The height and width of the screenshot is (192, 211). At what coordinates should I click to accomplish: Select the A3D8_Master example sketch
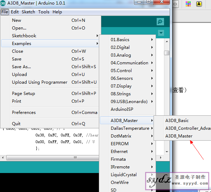pyautogui.click(x=179, y=136)
